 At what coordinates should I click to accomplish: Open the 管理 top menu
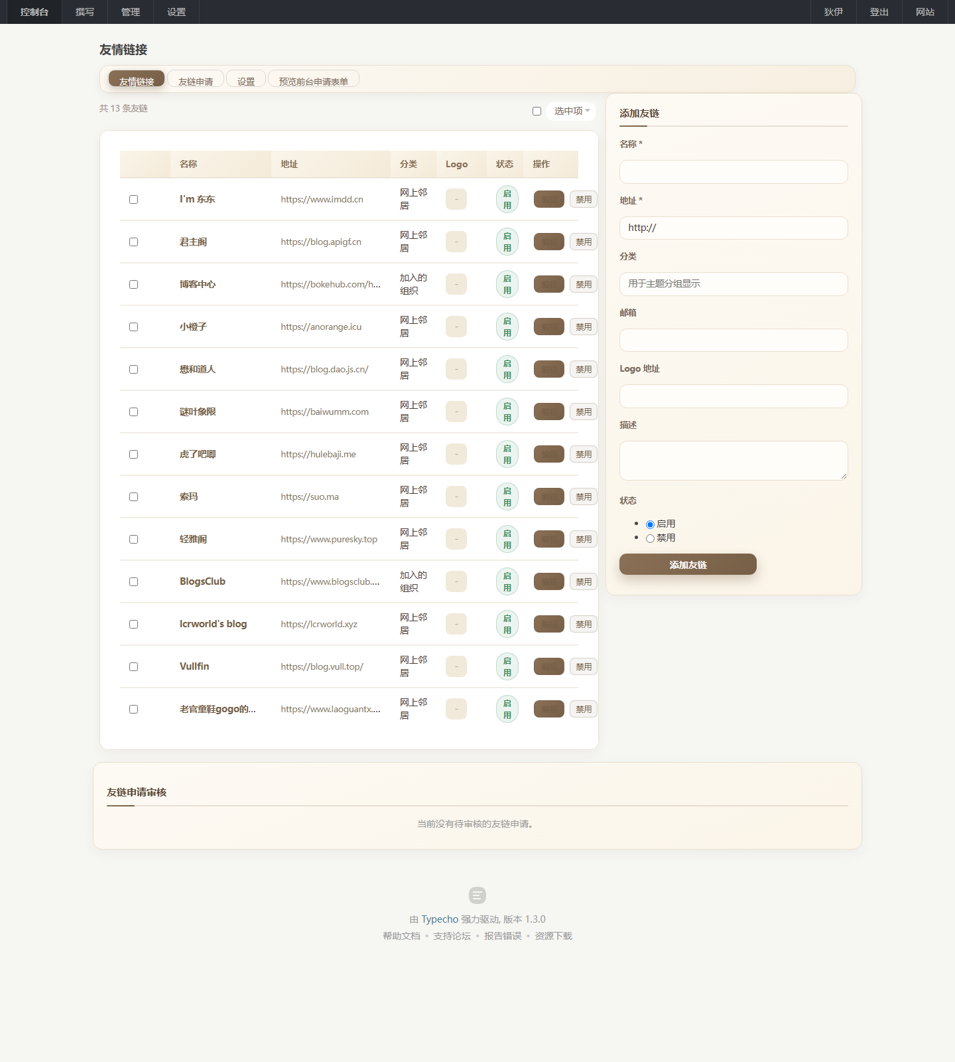click(x=131, y=12)
